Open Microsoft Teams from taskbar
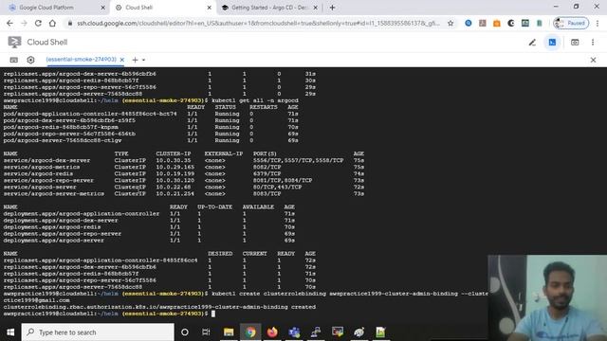The height and width of the screenshot is (341, 607). (x=294, y=332)
